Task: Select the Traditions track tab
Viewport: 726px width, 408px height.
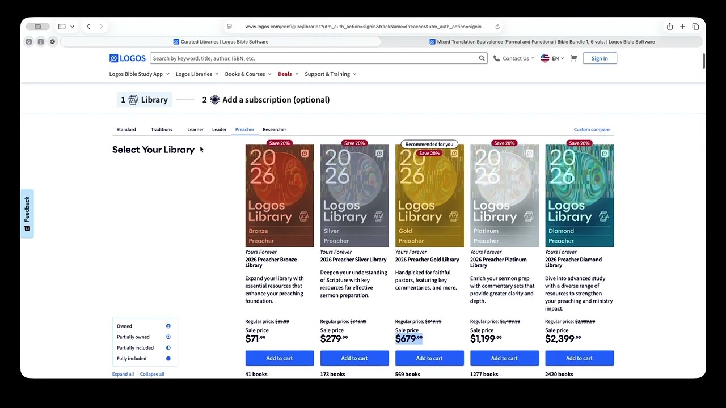Action: [162, 130]
